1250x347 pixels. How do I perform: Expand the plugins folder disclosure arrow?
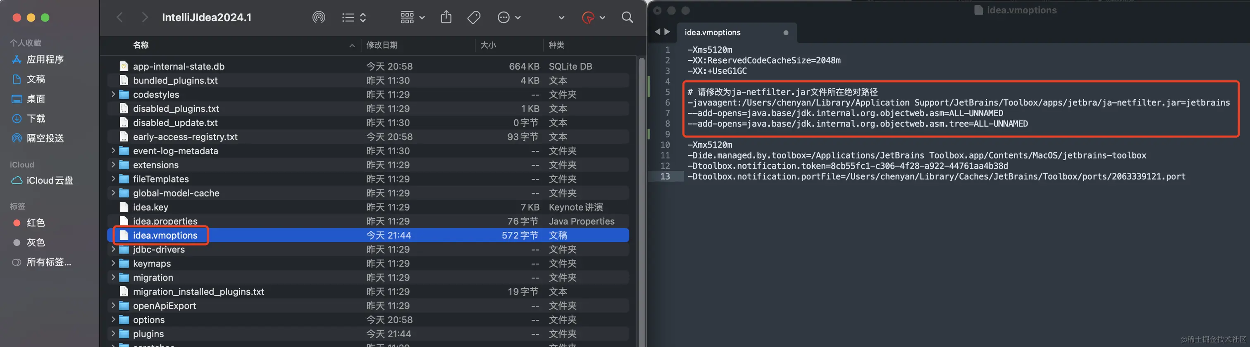pyautogui.click(x=113, y=334)
